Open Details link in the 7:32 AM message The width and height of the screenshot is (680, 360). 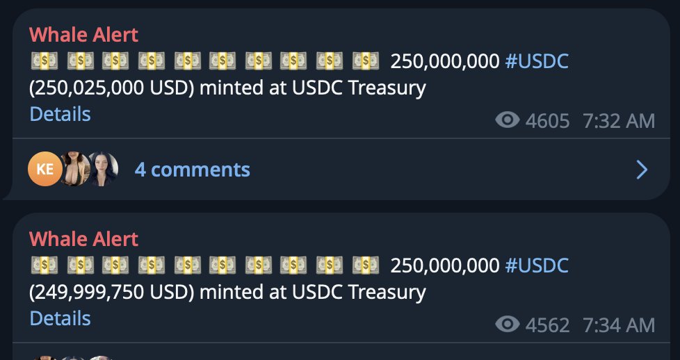tap(60, 114)
